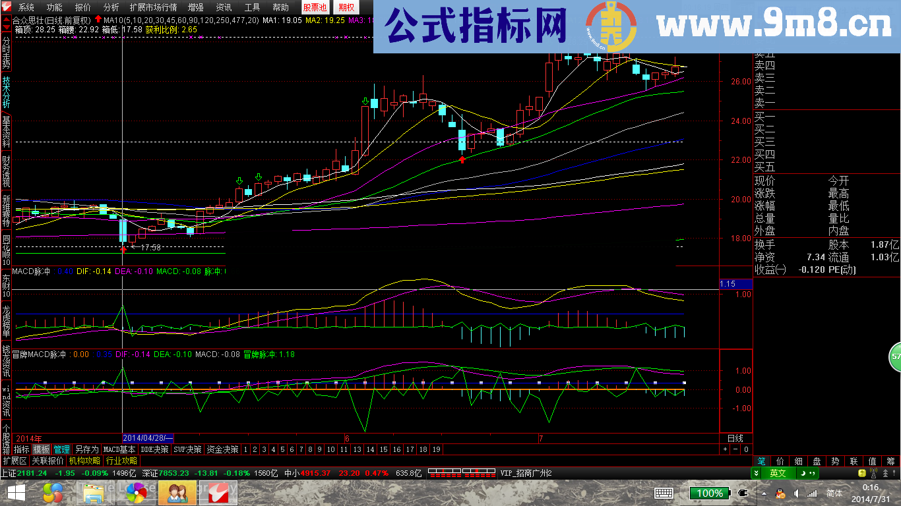
Task: Click the coin icon in the green status bar
Action: click(x=861, y=474)
